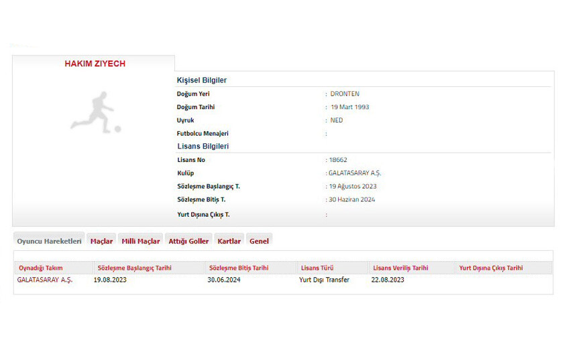Go to the Genel tab
Screen dimensions: 570x348
tap(259, 241)
